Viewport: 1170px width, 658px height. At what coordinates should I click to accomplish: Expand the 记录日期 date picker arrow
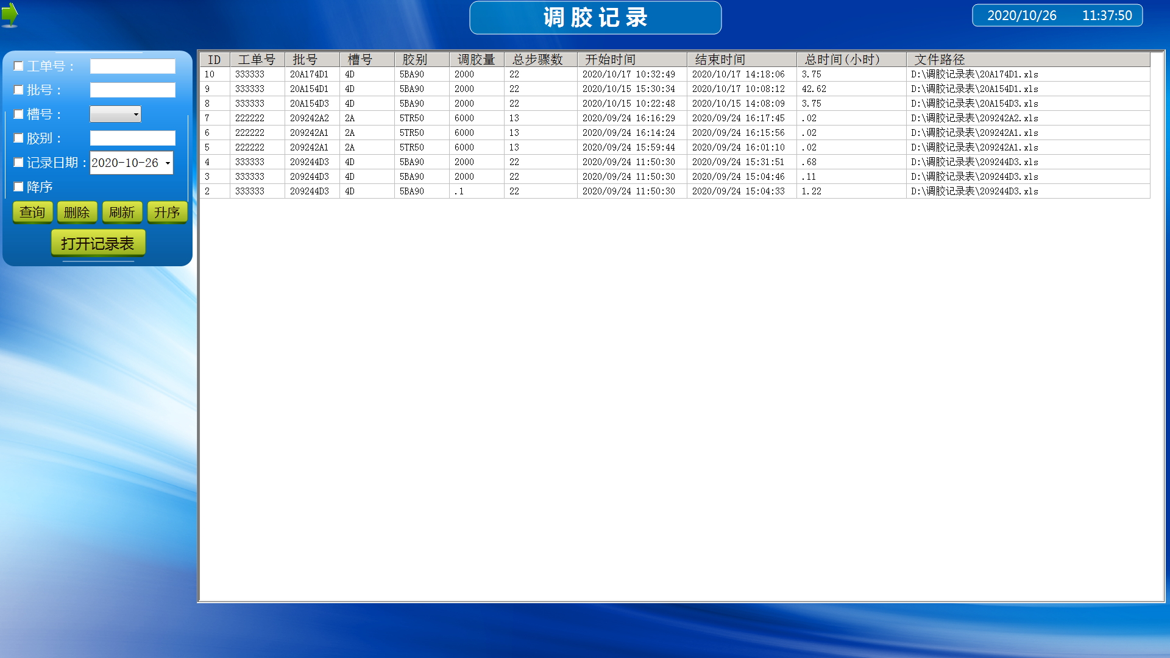168,163
